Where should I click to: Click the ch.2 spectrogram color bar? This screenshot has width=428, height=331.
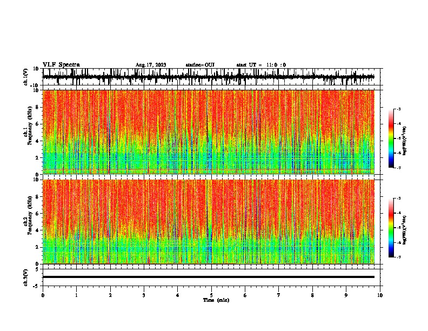pos(391,228)
